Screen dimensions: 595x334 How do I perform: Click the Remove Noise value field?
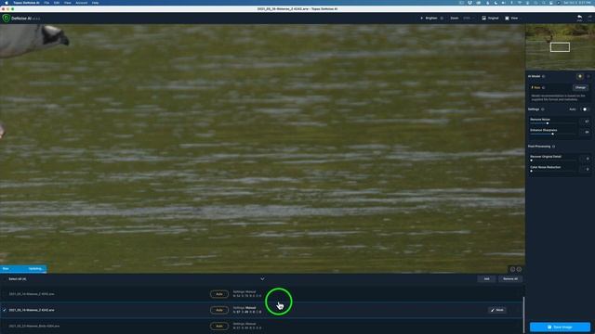tap(586, 122)
